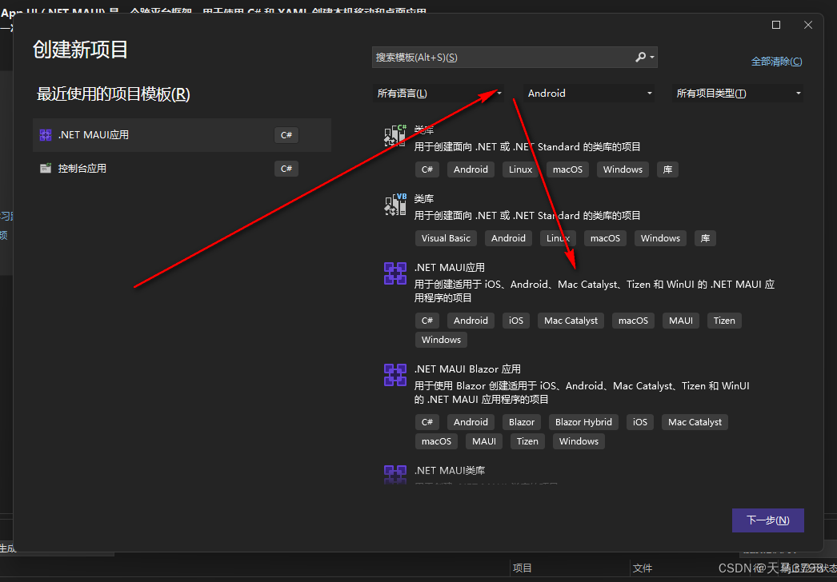This screenshot has width=837, height=582.
Task: Click 最近使用的项目模板 heading
Action: [x=113, y=94]
